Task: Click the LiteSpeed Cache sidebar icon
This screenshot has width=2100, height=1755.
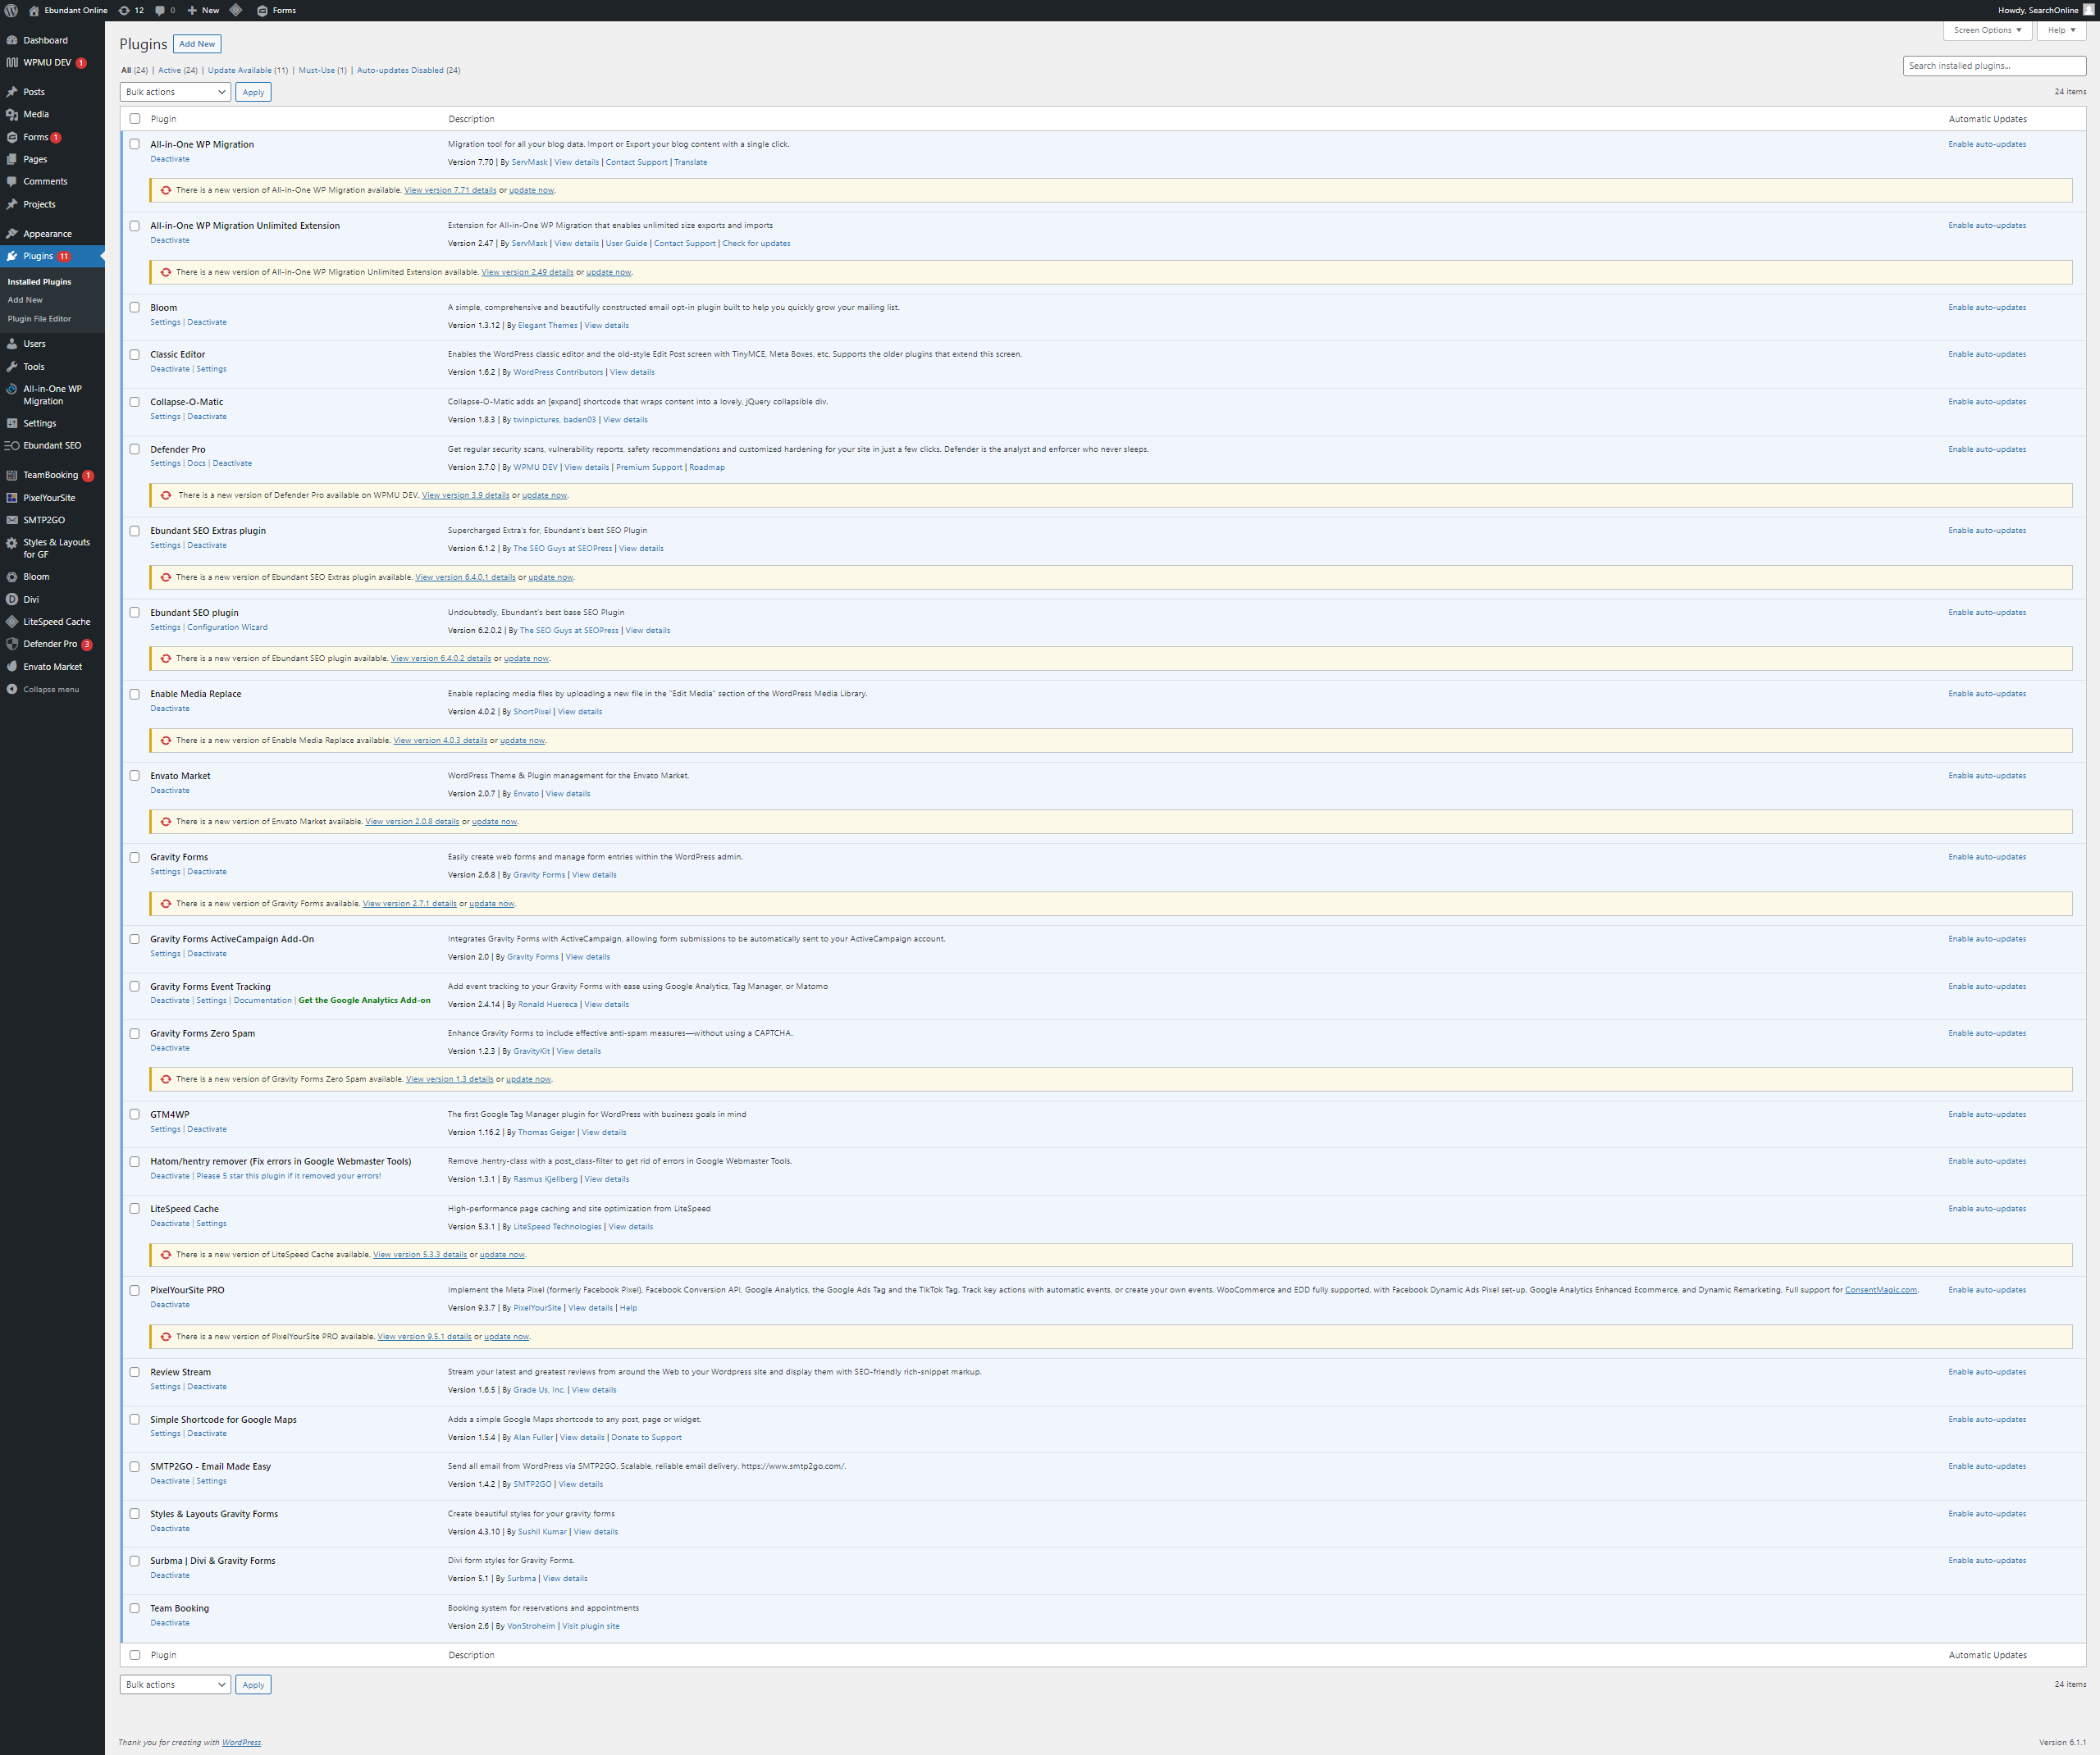Action: (12, 622)
